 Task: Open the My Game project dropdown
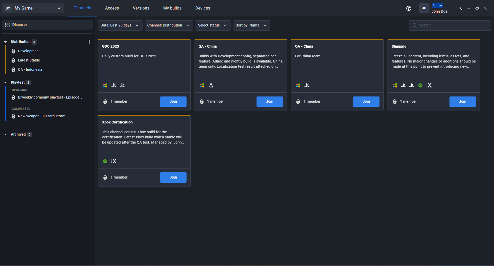click(x=33, y=8)
